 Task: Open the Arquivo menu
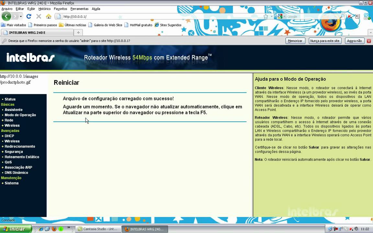point(7,9)
